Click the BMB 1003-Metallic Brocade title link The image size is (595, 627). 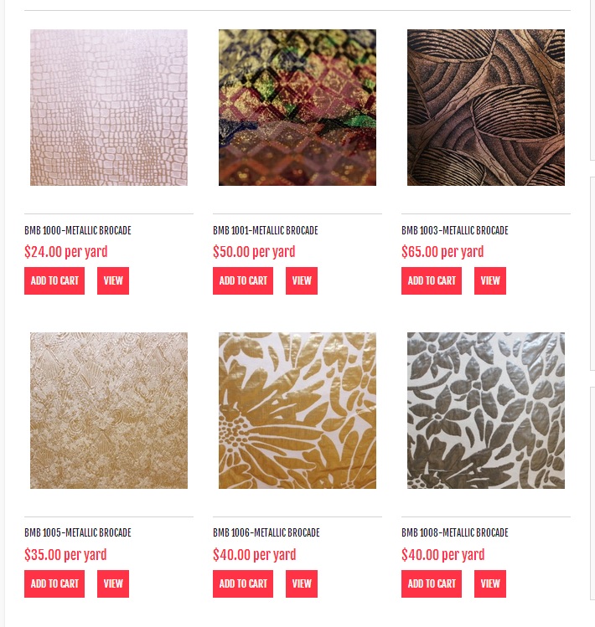click(x=455, y=231)
